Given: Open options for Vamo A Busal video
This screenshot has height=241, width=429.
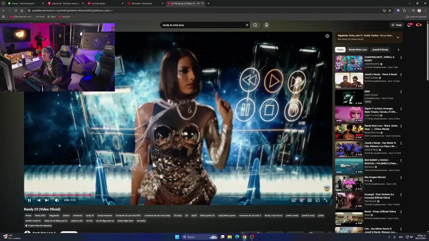Looking at the screenshot, I should 401,74.
